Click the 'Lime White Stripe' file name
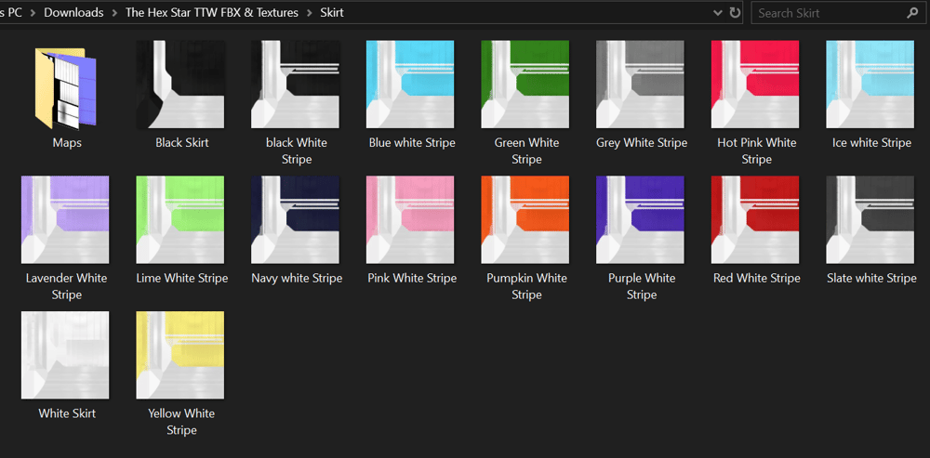Viewport: 930px width, 458px height. tap(182, 279)
